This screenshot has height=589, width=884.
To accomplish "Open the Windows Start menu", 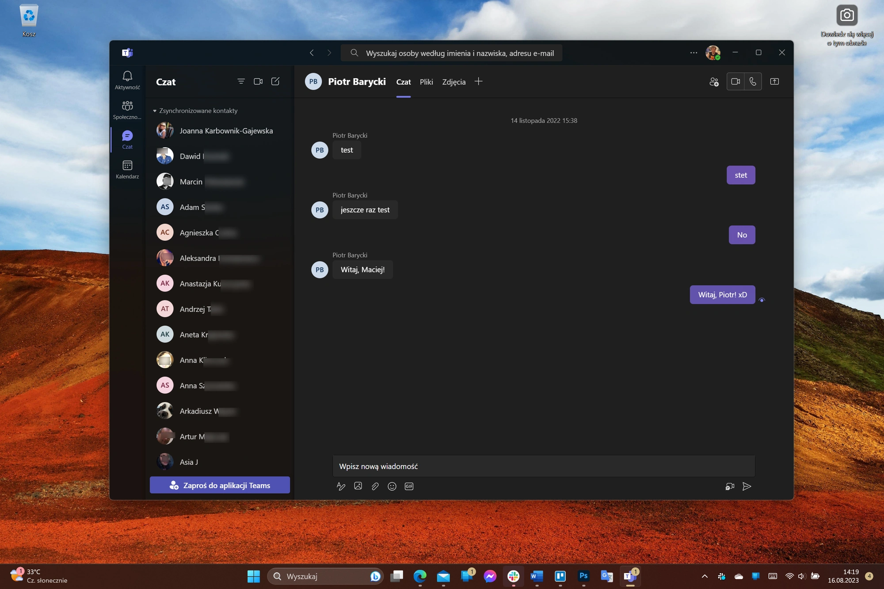I will (253, 576).
